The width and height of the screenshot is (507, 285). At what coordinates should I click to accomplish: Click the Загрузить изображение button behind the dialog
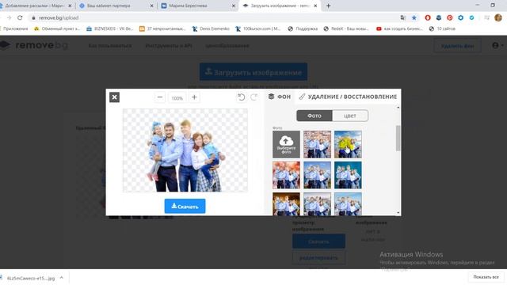253,72
